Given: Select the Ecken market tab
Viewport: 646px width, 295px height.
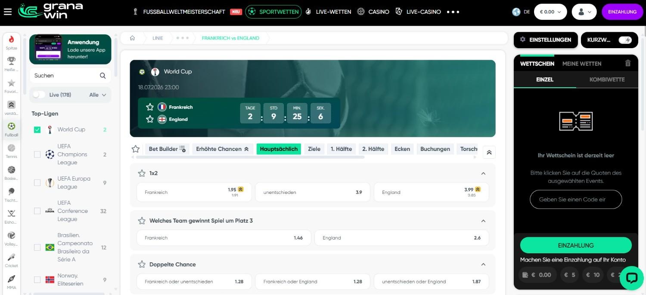Looking at the screenshot, I should pyautogui.click(x=402, y=149).
